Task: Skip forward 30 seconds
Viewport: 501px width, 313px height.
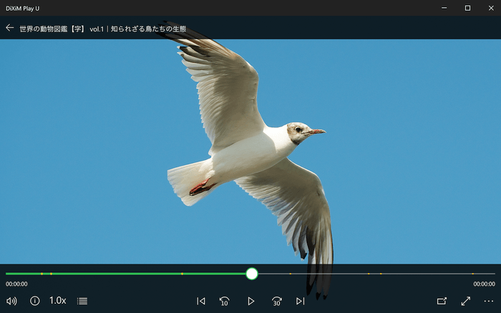Action: pos(276,301)
